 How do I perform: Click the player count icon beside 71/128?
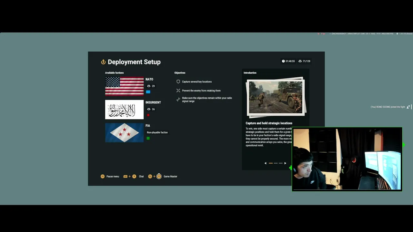click(x=300, y=61)
